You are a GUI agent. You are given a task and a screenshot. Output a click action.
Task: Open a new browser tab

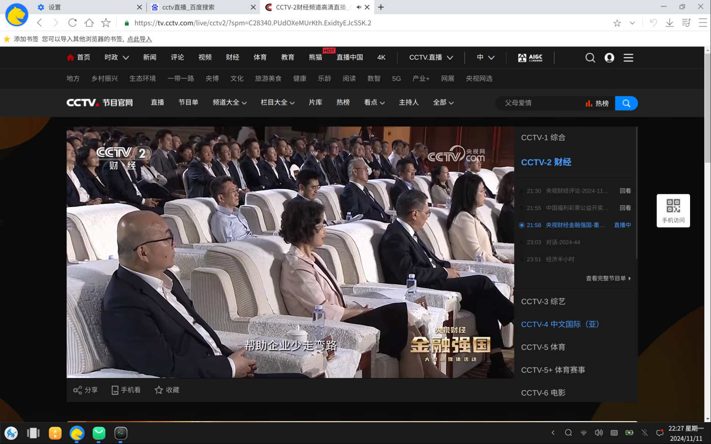click(381, 7)
